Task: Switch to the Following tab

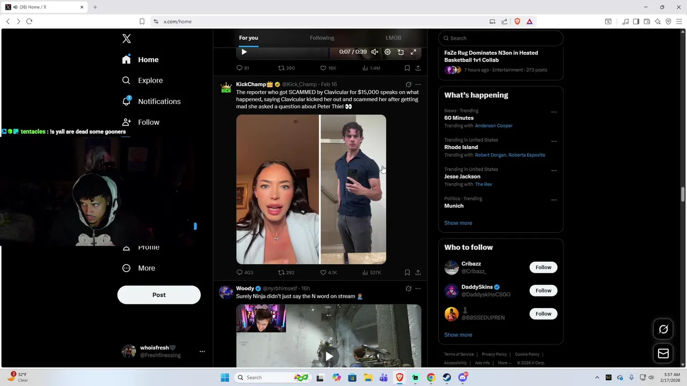Action: pos(321,38)
